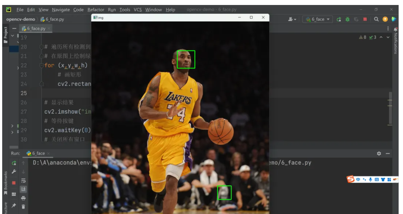Toggle soft-wrap in the Run console
The image size is (403, 214).
[23, 181]
